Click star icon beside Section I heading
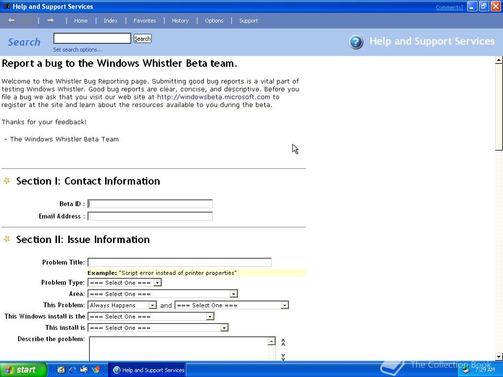 click(7, 181)
